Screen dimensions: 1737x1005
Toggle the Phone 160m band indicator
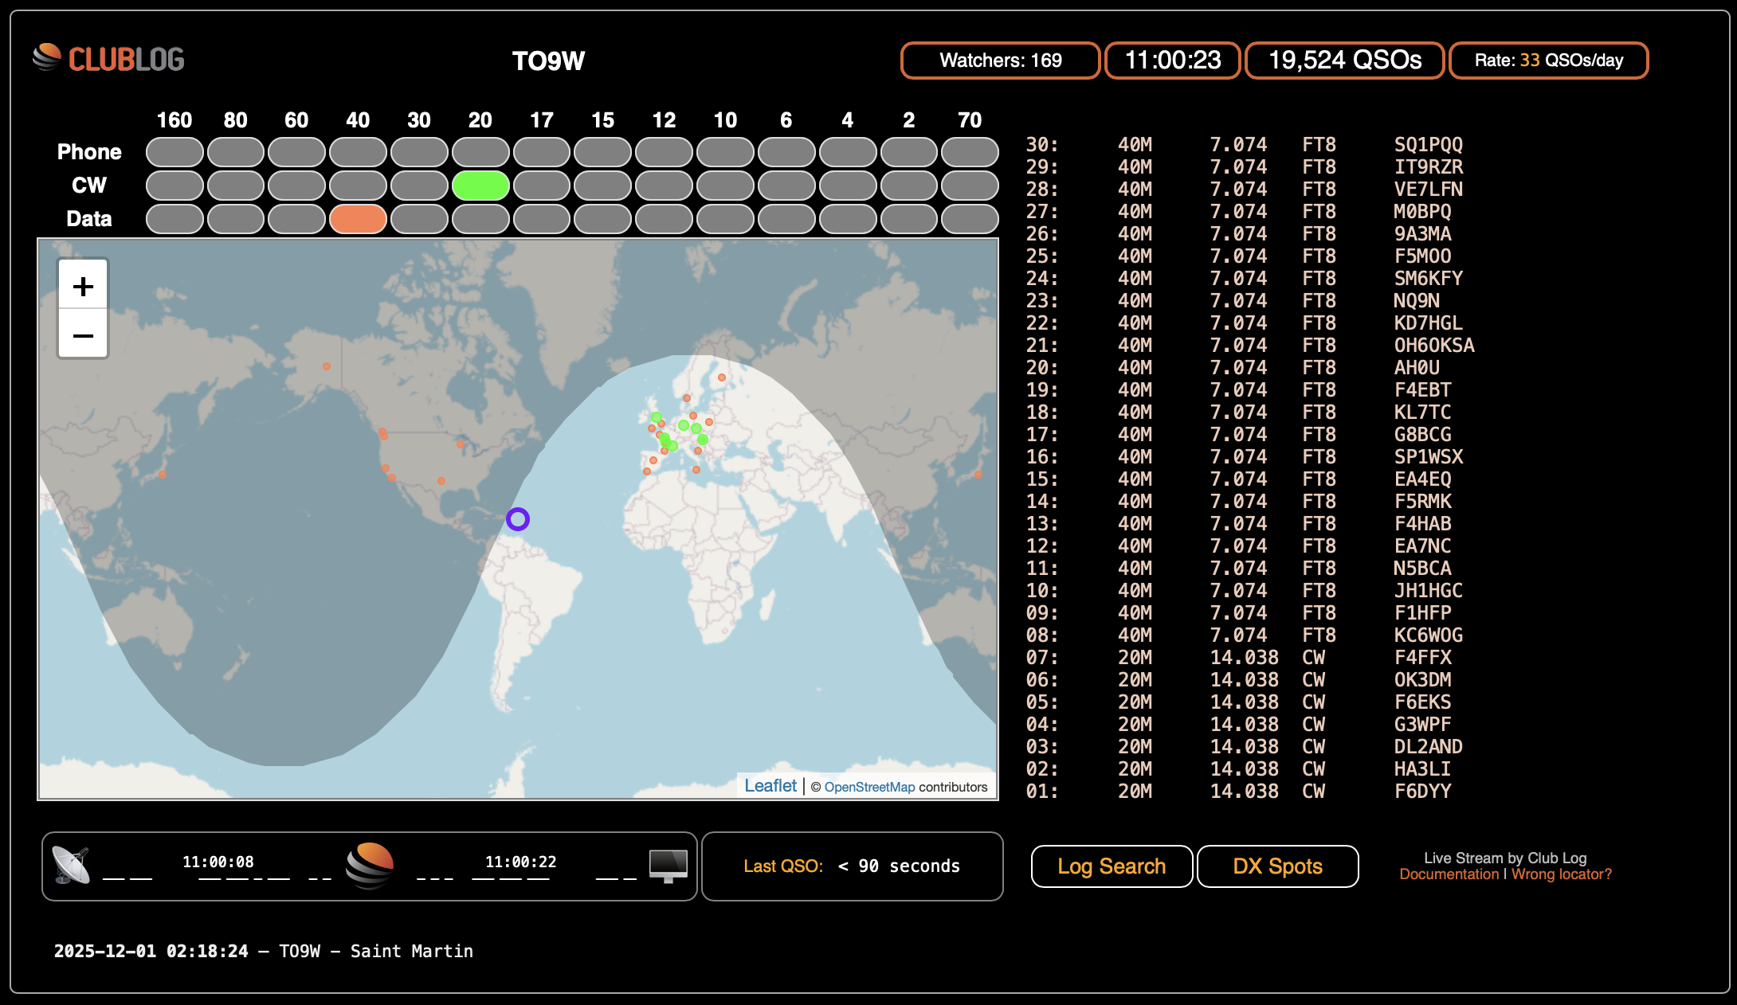(x=174, y=152)
